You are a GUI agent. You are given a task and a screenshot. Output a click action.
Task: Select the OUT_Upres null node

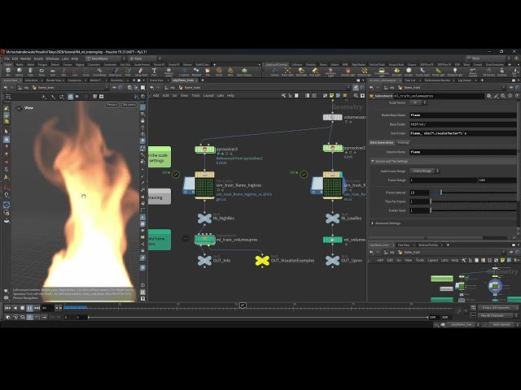click(x=333, y=260)
